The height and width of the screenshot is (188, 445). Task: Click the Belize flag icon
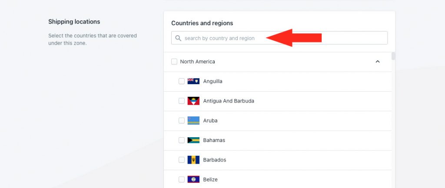tap(193, 179)
